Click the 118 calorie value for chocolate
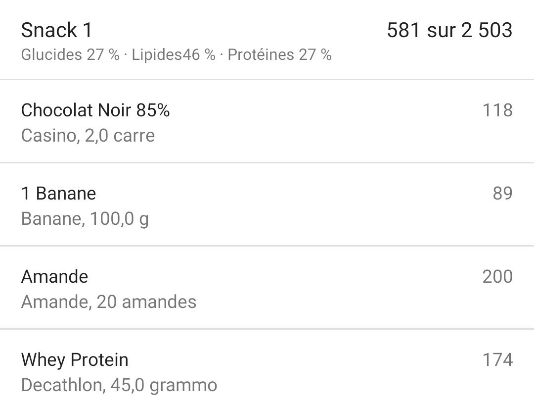 (x=497, y=110)
